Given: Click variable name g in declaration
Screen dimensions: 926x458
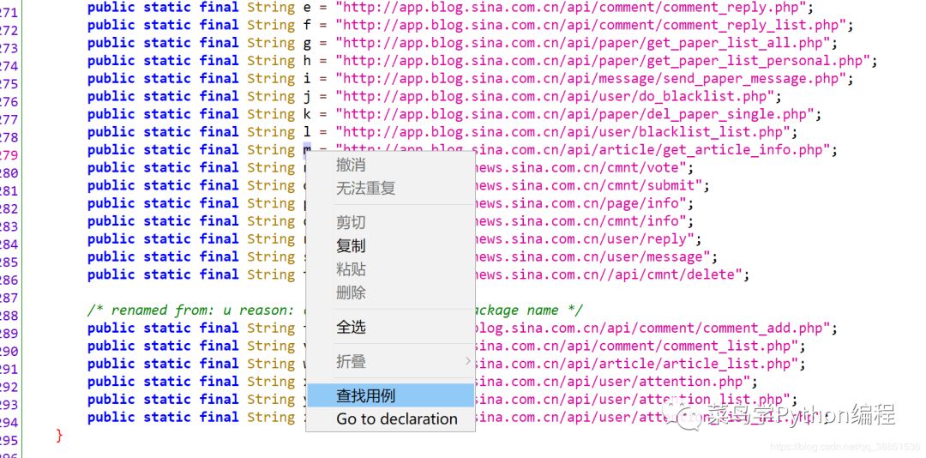Looking at the screenshot, I should [x=307, y=45].
